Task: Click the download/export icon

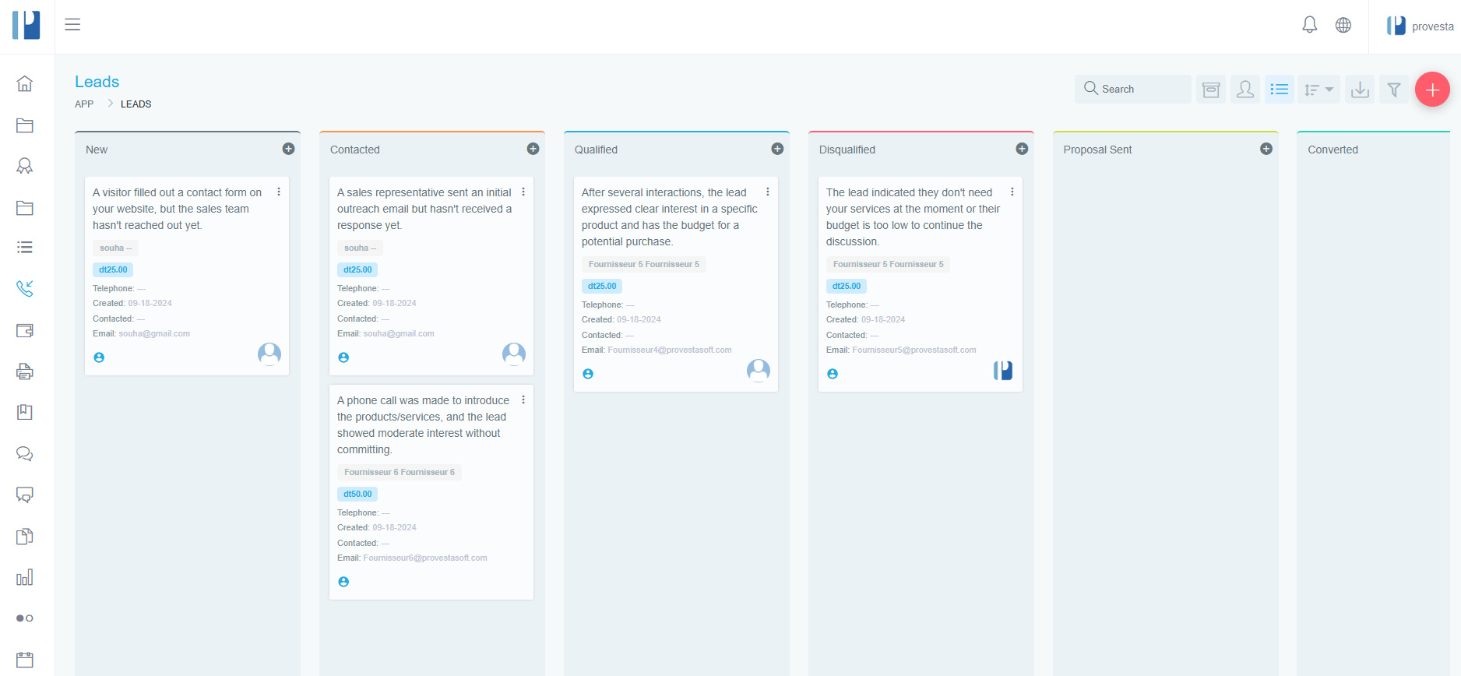Action: pos(1360,90)
